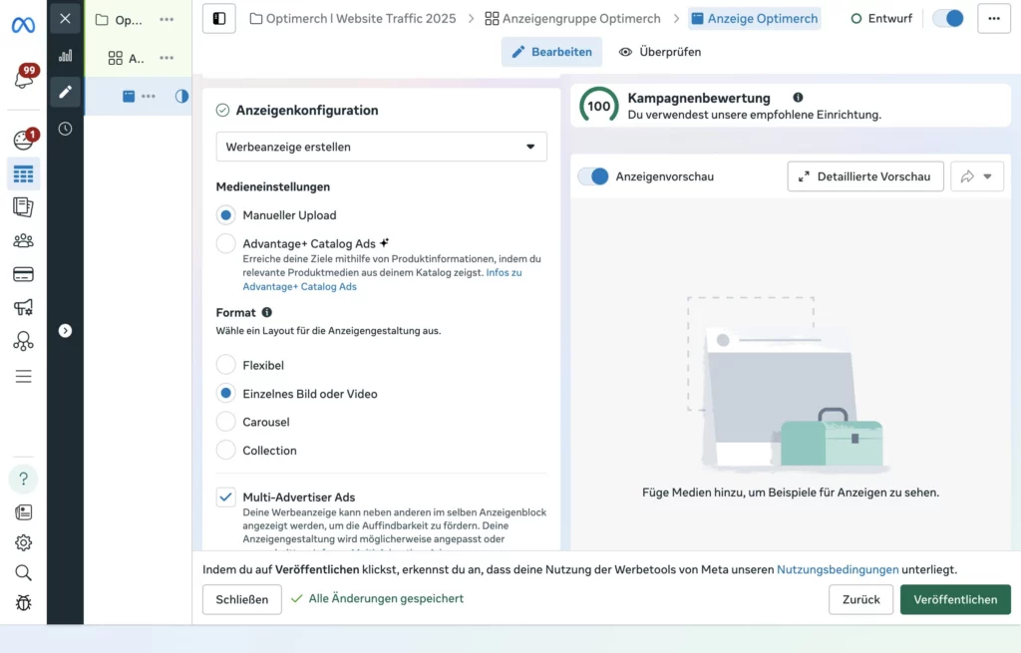1021x653 pixels.
Task: Uncheck the Multi-Advertiser Ads checkbox
Action: pos(226,496)
